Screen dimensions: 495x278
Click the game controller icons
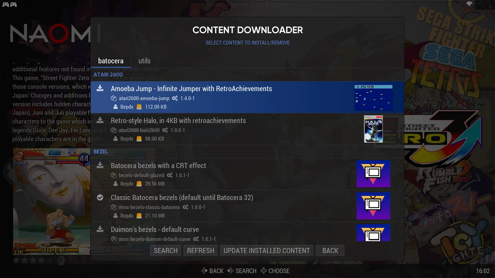tap(10, 5)
